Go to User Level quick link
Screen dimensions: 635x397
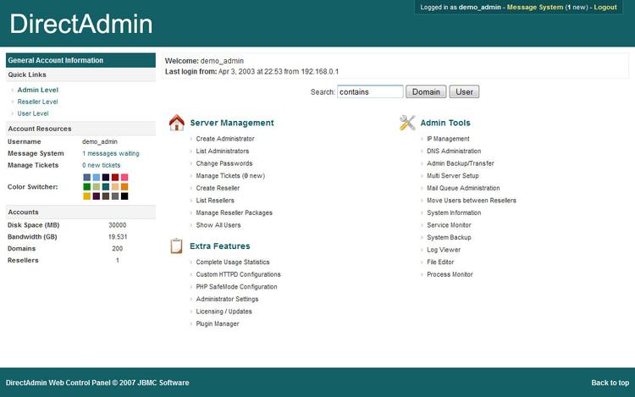point(33,113)
